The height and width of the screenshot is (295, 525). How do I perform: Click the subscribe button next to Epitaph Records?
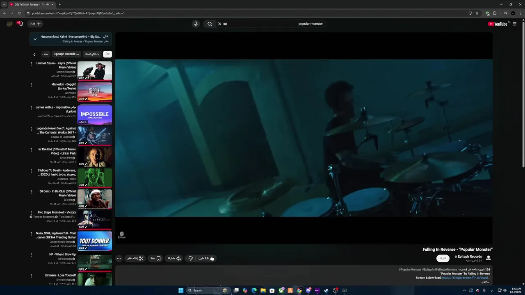pos(443,258)
